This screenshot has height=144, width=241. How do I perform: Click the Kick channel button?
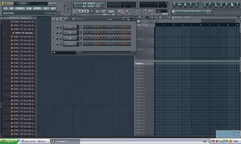(x=70, y=27)
